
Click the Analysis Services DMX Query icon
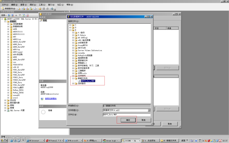click(27, 9)
